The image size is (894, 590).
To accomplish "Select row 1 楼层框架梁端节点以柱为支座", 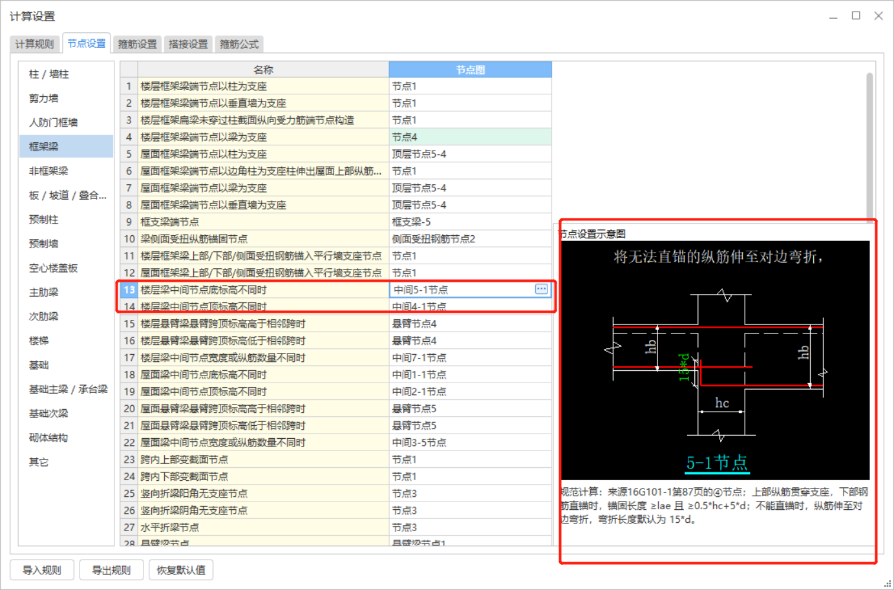I will pos(263,86).
